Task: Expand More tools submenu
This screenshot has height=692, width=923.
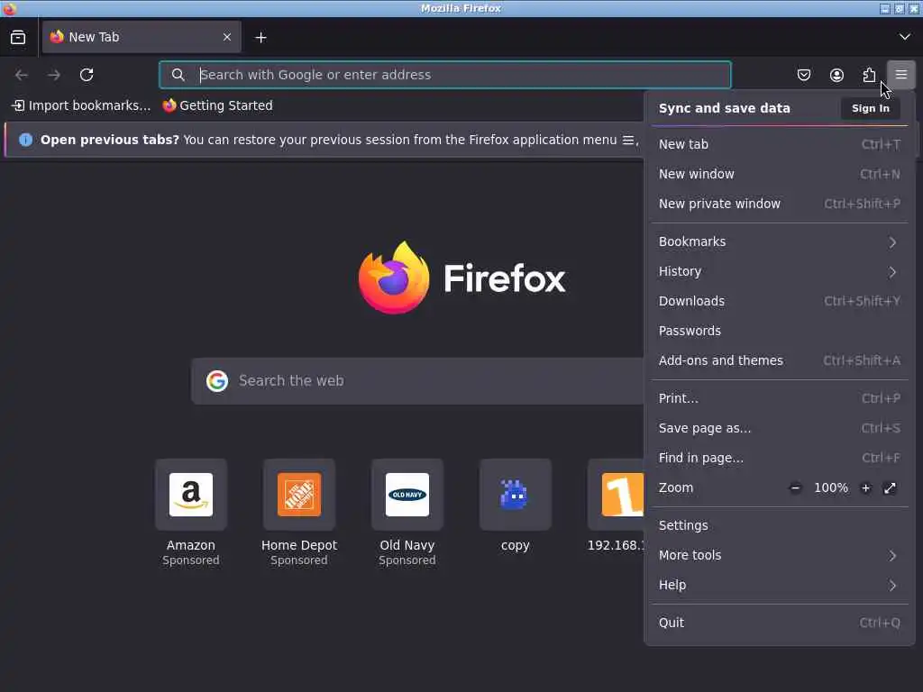Action: click(780, 555)
